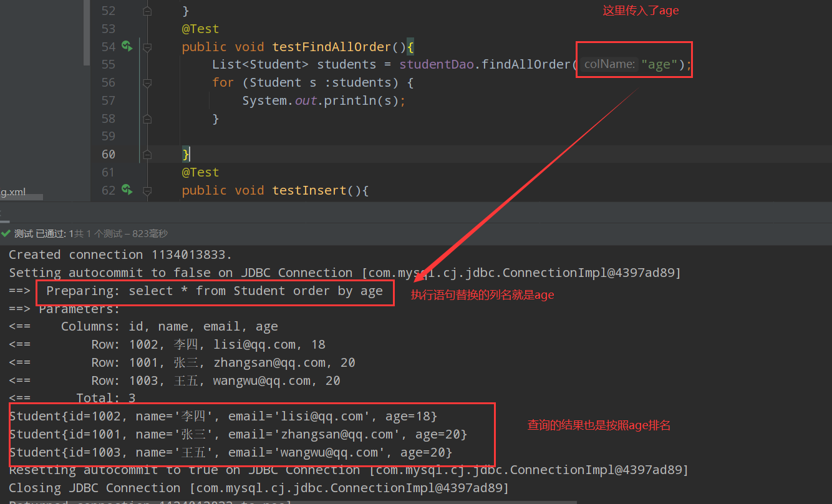Click the colName: parameter hint
The image size is (832, 504).
[x=609, y=64]
